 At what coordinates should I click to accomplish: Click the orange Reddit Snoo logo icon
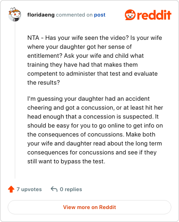[130, 15]
